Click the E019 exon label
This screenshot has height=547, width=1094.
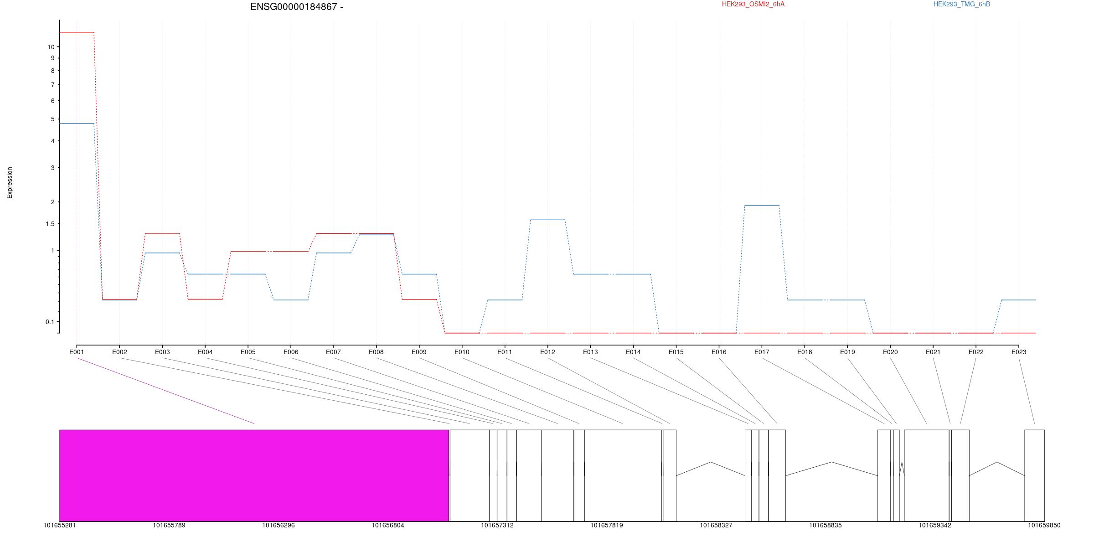coord(847,352)
